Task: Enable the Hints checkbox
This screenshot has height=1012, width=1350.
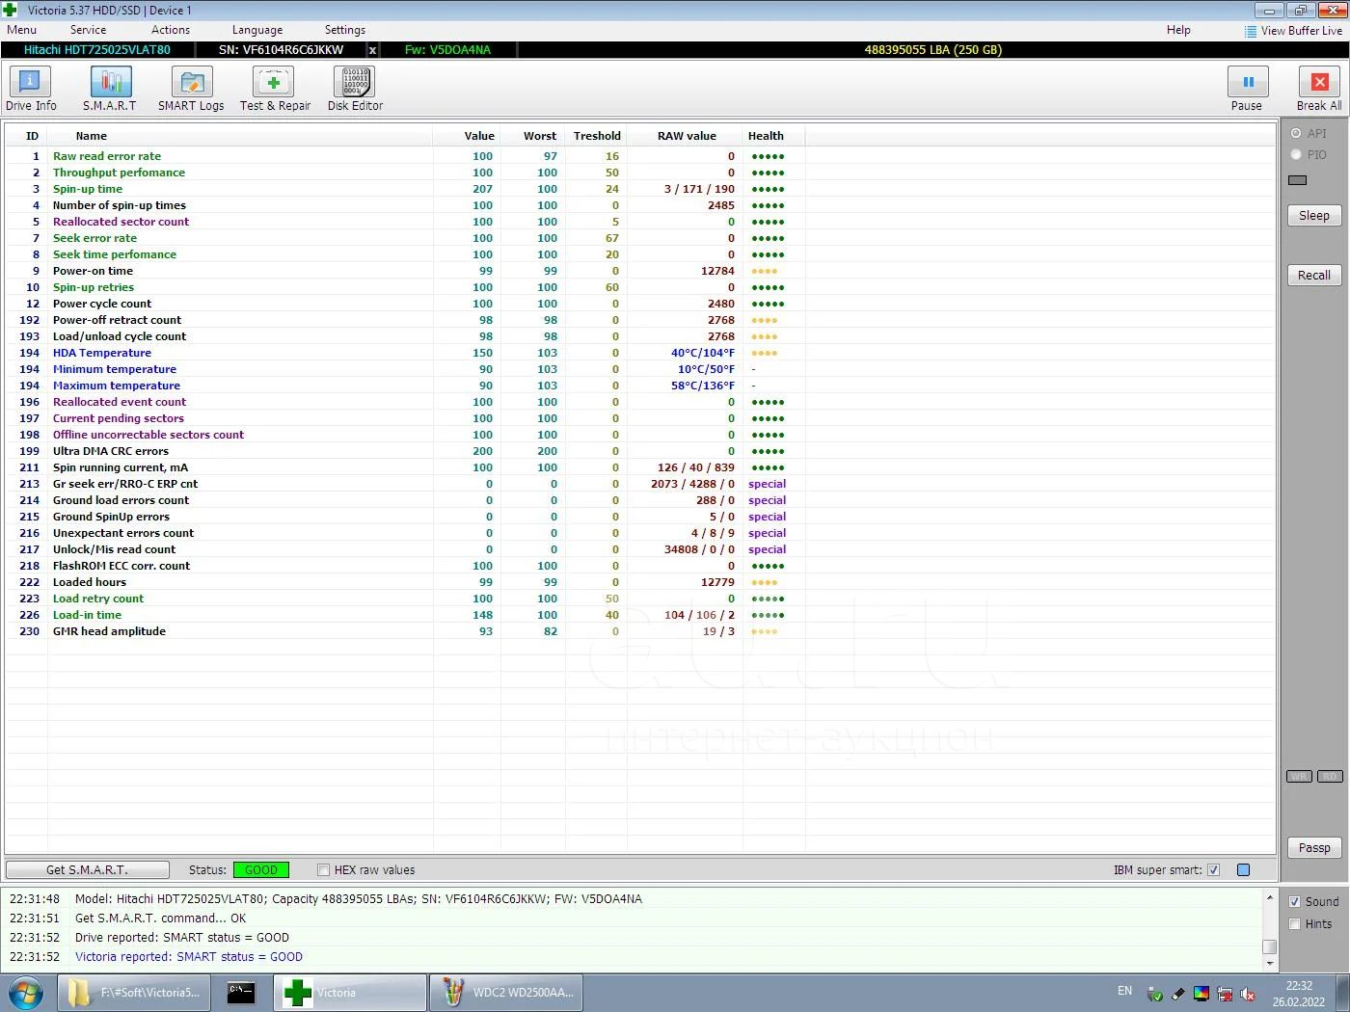Action: pyautogui.click(x=1295, y=924)
